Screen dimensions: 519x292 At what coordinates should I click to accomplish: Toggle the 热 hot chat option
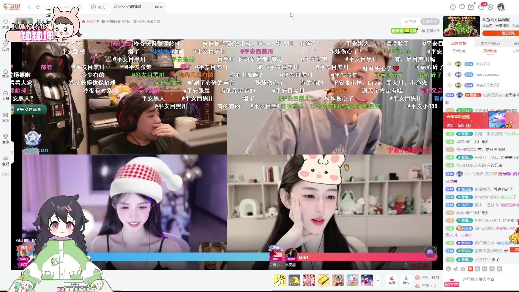492,269
